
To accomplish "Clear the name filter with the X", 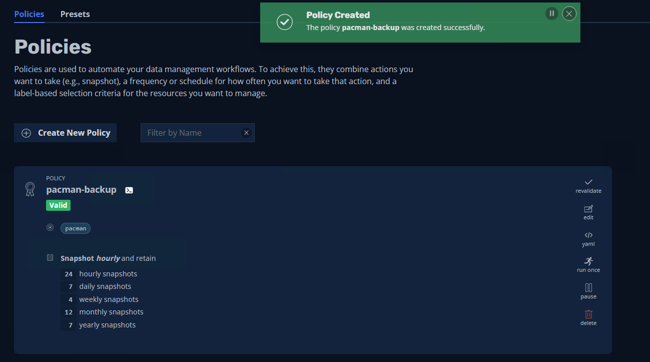I will pyautogui.click(x=246, y=133).
